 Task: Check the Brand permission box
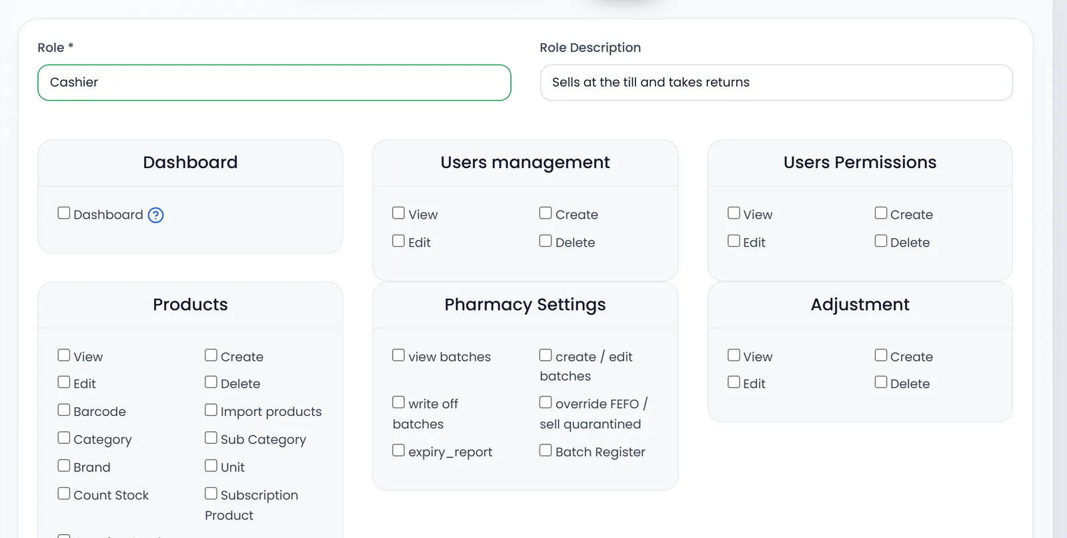[64, 466]
